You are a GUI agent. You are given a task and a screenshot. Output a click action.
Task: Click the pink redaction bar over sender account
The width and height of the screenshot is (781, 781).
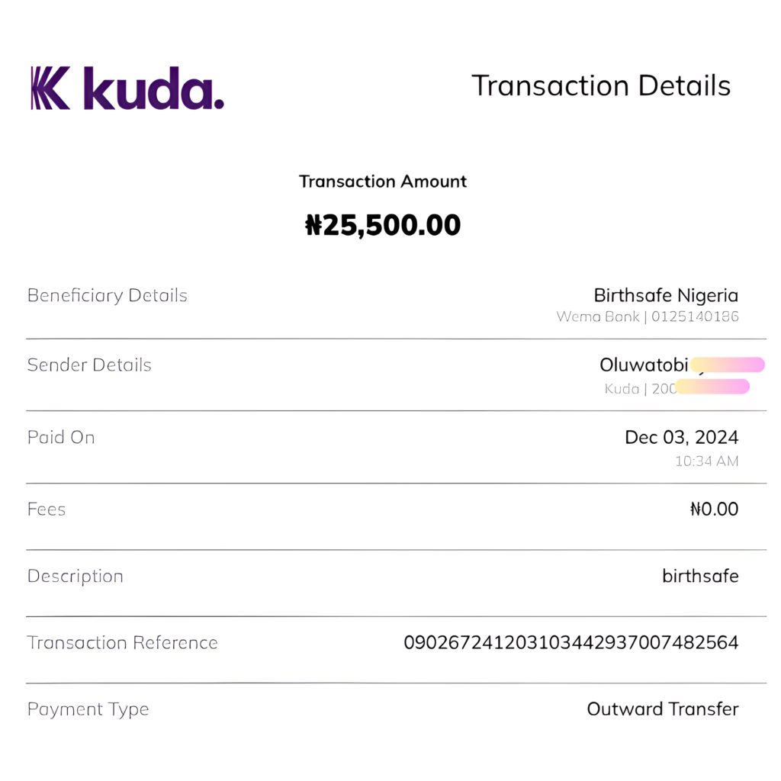click(x=712, y=387)
